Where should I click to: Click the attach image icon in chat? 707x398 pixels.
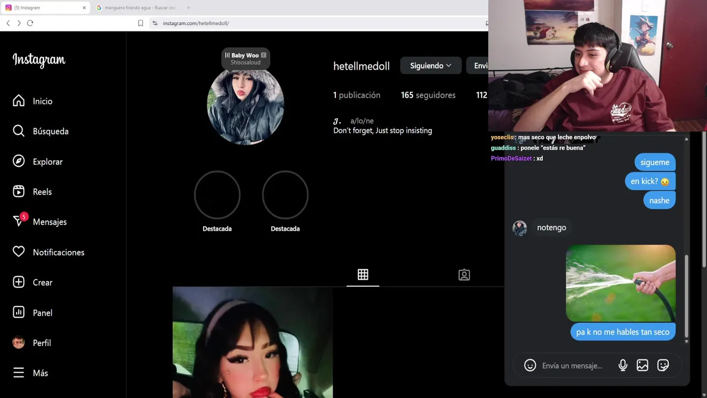click(642, 365)
